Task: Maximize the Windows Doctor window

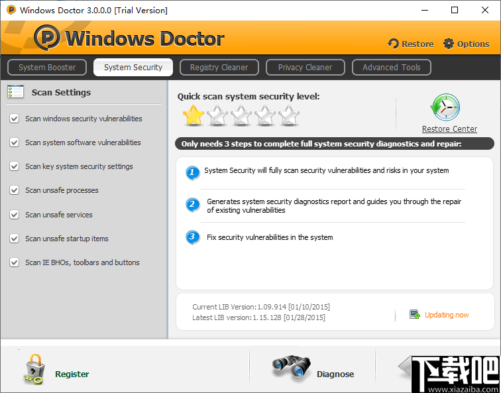Action: [x=455, y=10]
